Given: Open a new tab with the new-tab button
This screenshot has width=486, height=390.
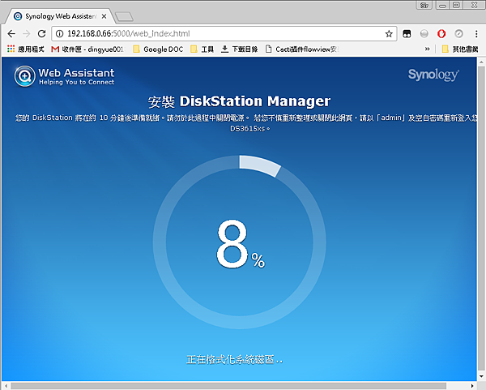Looking at the screenshot, I should point(124,17).
